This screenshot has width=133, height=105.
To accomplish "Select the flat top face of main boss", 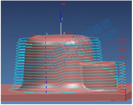I will pyautogui.click(x=59, y=38).
